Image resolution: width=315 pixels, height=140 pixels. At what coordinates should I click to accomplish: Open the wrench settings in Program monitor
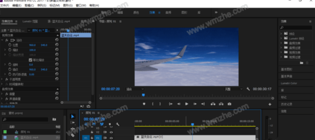tap(248, 89)
